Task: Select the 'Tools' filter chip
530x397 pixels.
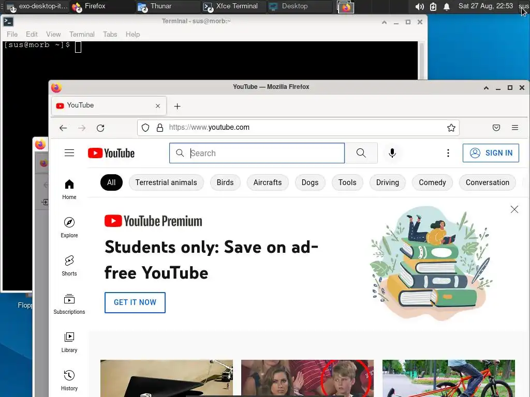Action: click(347, 182)
